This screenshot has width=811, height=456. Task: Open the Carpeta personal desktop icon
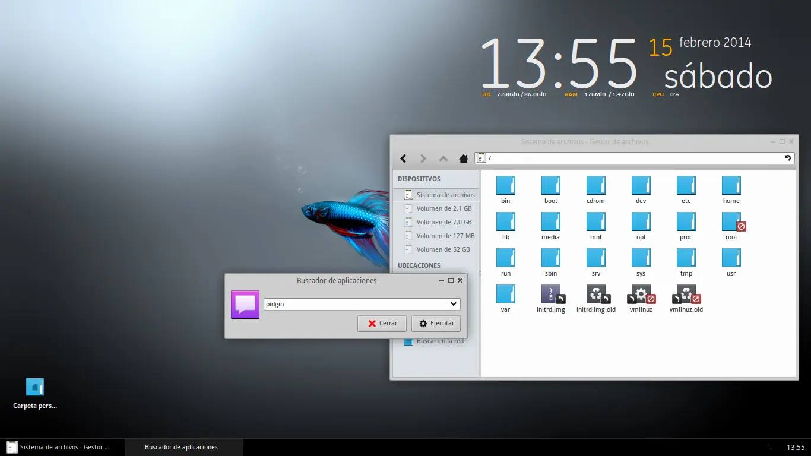(34, 386)
